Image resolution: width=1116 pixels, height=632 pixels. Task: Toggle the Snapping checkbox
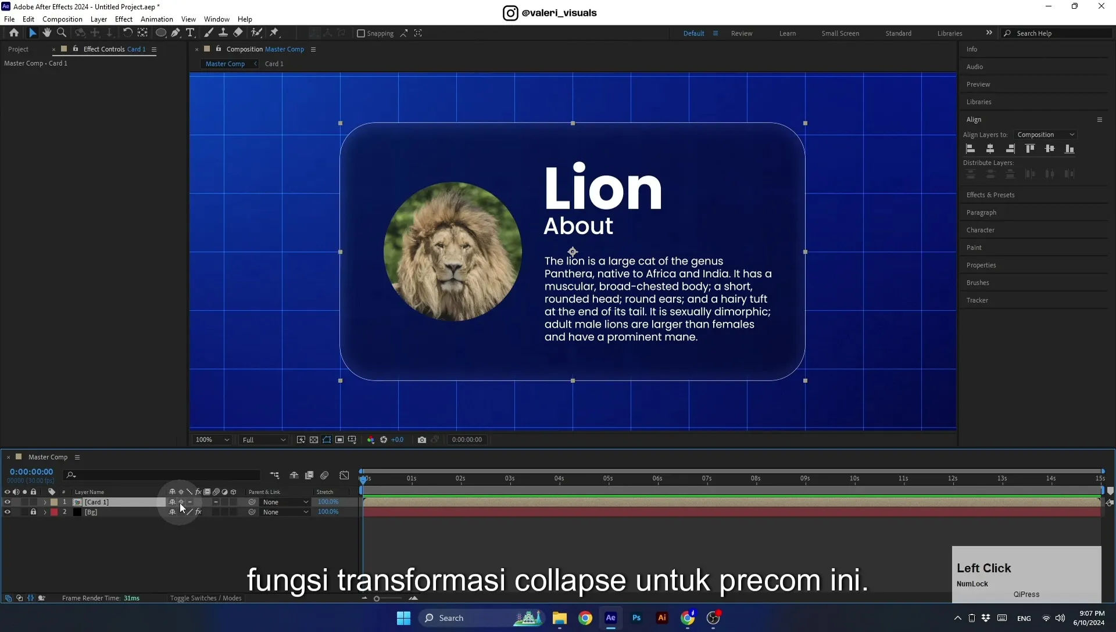[361, 34]
